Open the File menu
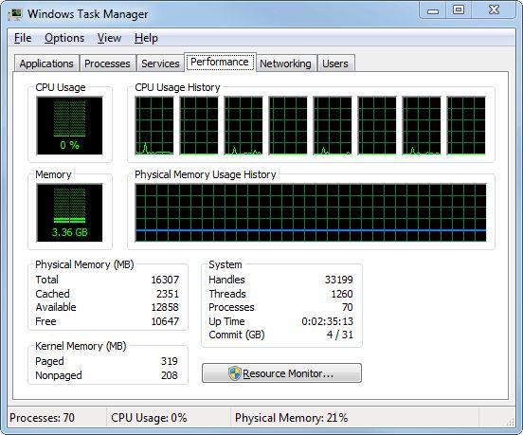 pos(23,38)
